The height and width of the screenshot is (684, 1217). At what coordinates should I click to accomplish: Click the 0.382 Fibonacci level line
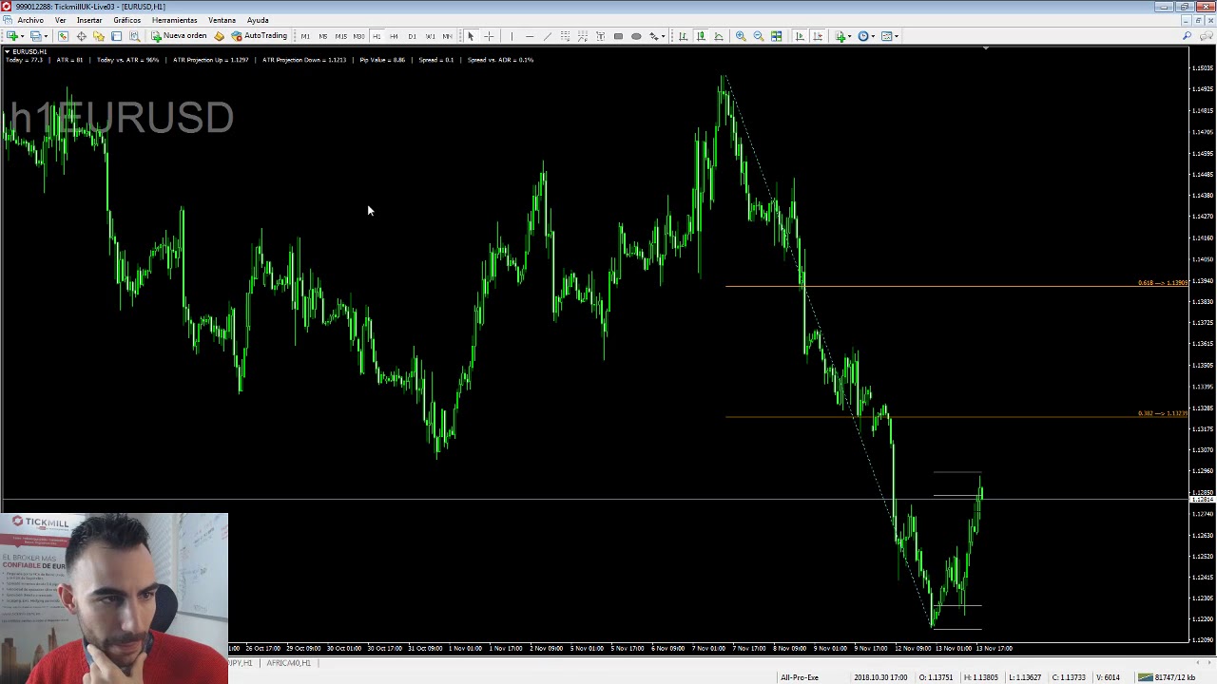(956, 416)
